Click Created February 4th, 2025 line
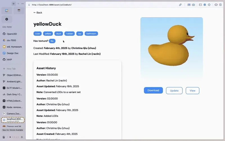This screenshot has width=225, height=141. click(x=65, y=48)
